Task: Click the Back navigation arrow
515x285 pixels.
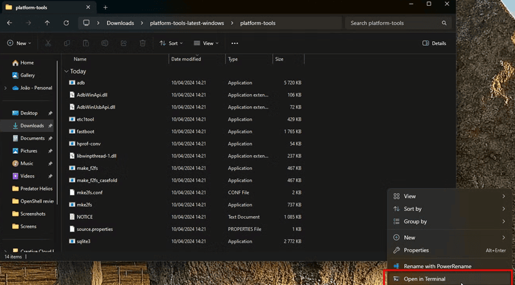Action: [10, 23]
